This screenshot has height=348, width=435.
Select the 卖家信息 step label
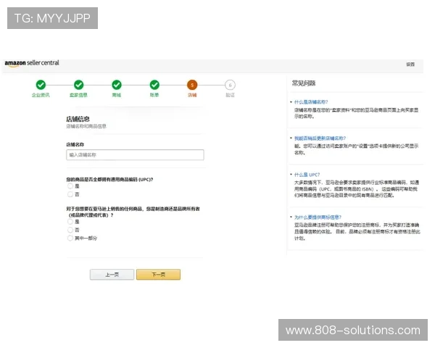pyautogui.click(x=78, y=95)
